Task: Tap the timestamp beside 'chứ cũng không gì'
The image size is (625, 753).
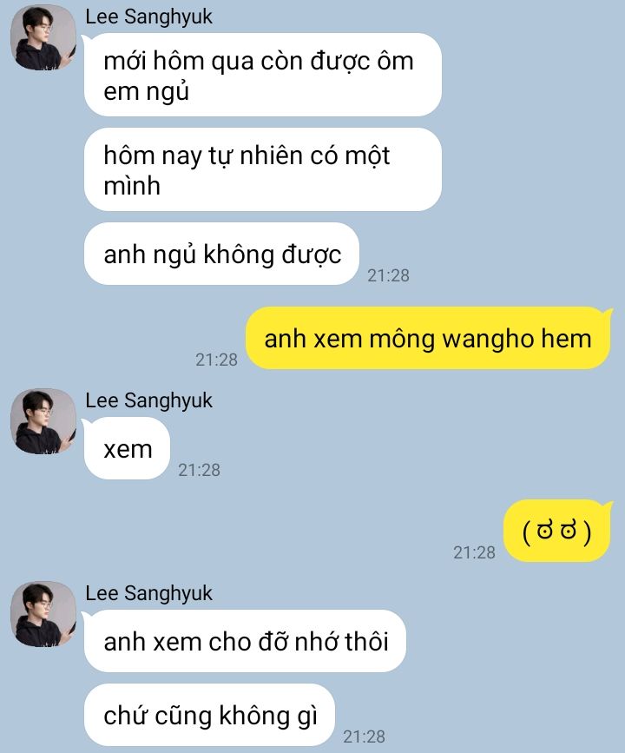Action: 365,736
